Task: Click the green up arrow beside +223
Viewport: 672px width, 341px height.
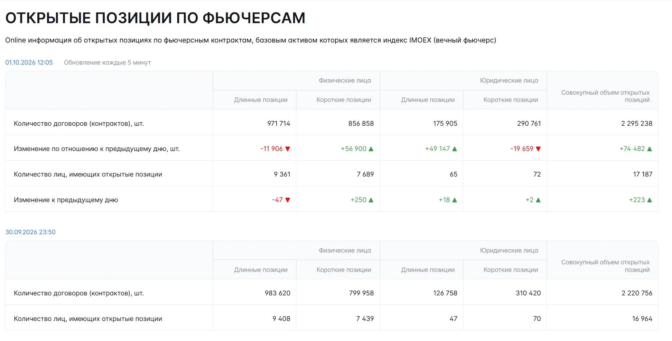Action: point(650,200)
